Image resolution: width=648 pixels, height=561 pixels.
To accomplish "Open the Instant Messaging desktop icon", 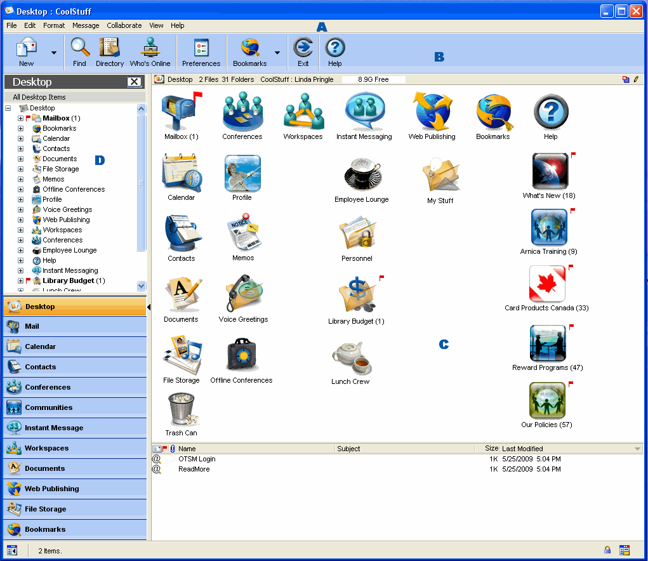I will coord(364,115).
